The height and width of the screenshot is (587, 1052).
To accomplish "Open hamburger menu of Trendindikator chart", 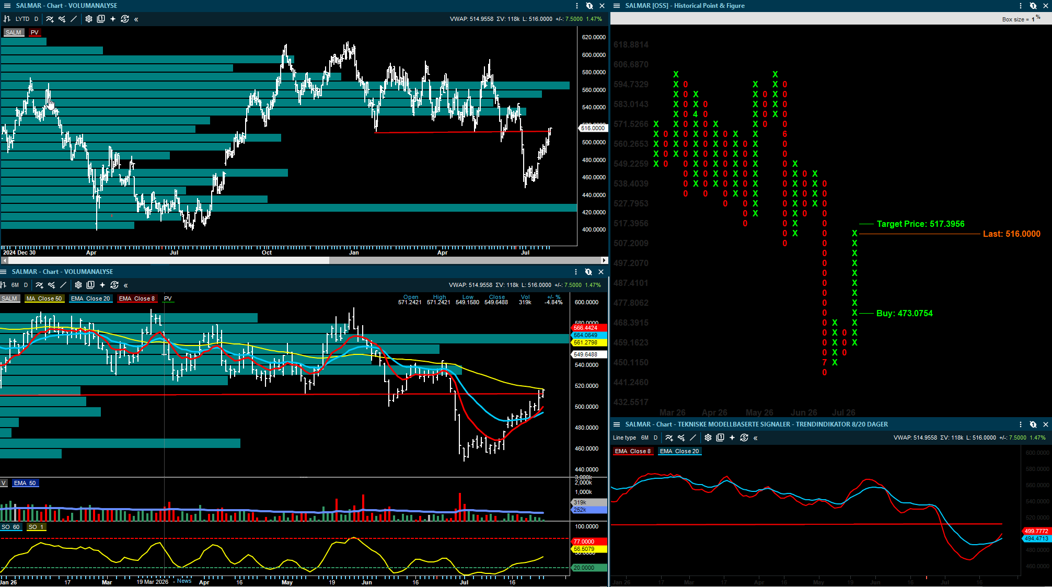I will point(617,424).
